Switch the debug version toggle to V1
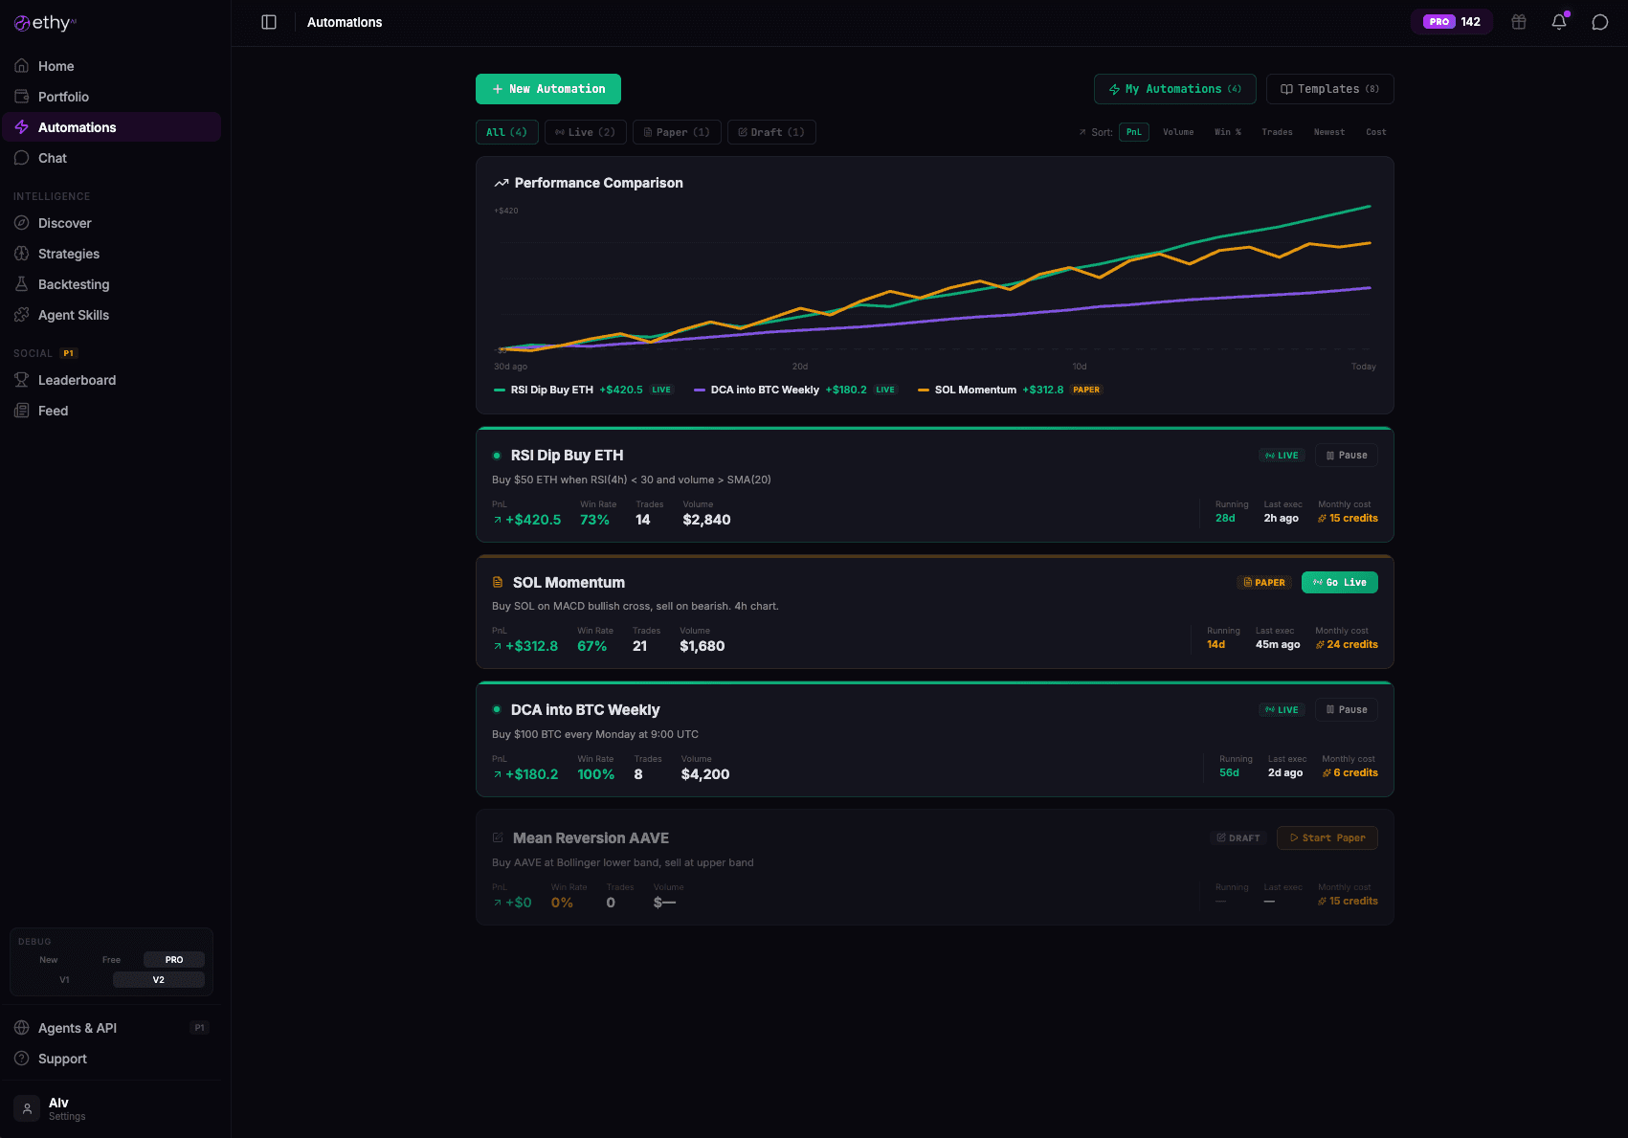The width and height of the screenshot is (1628, 1138). 65,979
